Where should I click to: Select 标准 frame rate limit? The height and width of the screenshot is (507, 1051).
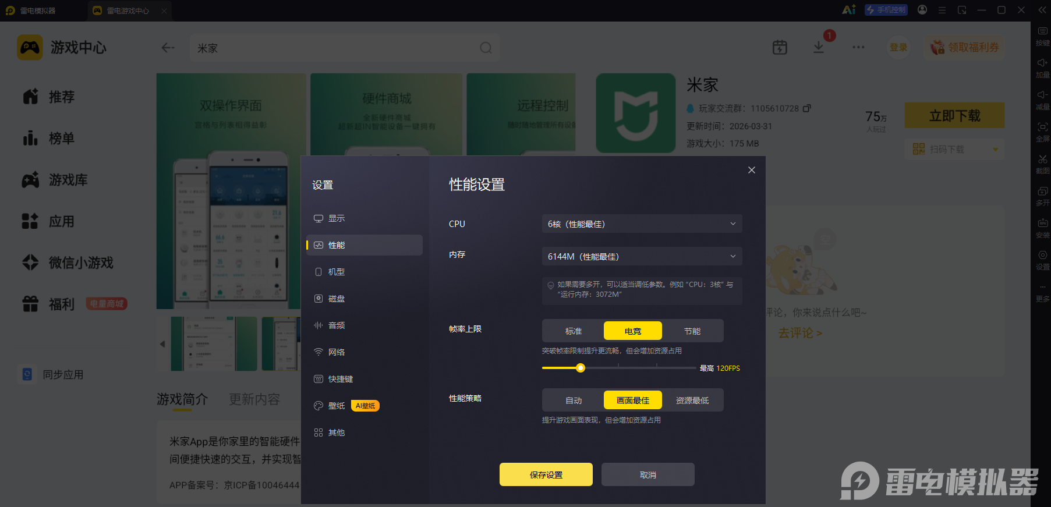click(x=574, y=331)
